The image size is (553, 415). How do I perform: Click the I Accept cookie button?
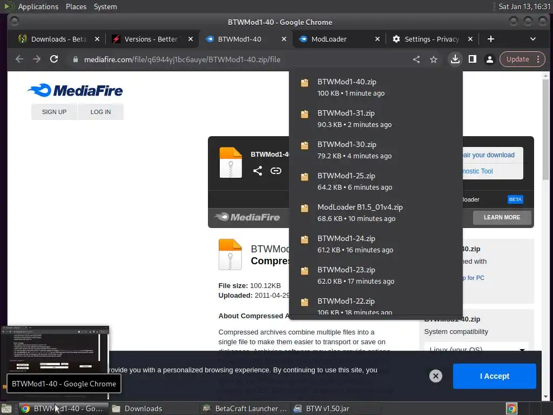(495, 376)
